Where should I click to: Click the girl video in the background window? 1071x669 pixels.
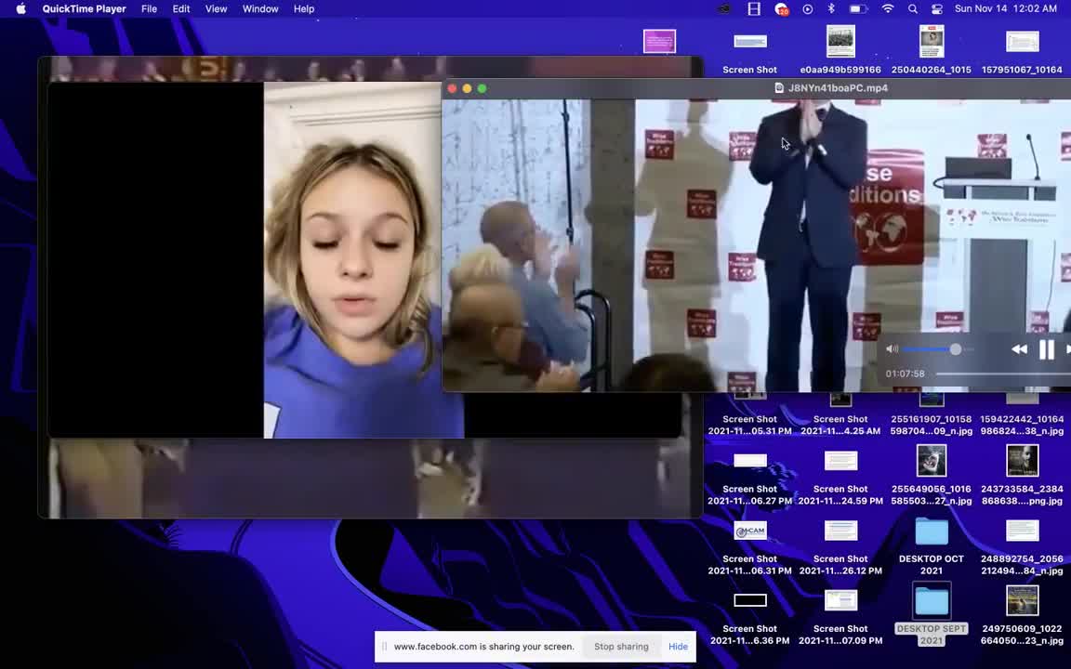[x=351, y=259]
